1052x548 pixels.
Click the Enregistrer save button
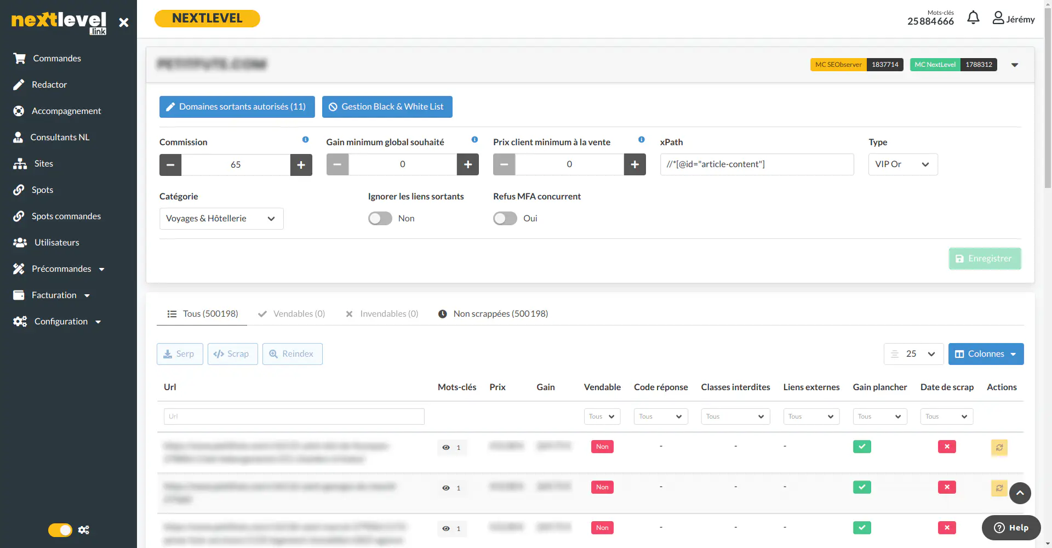coord(985,259)
